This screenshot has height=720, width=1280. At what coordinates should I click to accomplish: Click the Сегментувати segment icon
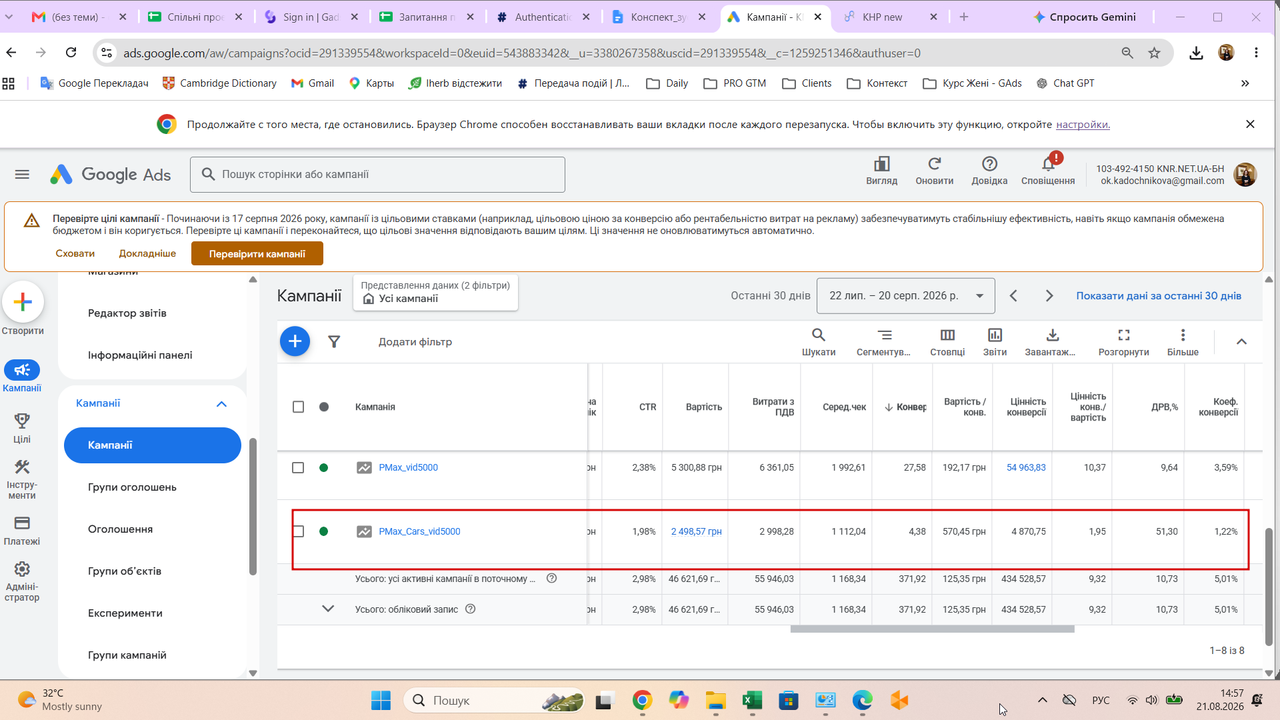tap(884, 335)
